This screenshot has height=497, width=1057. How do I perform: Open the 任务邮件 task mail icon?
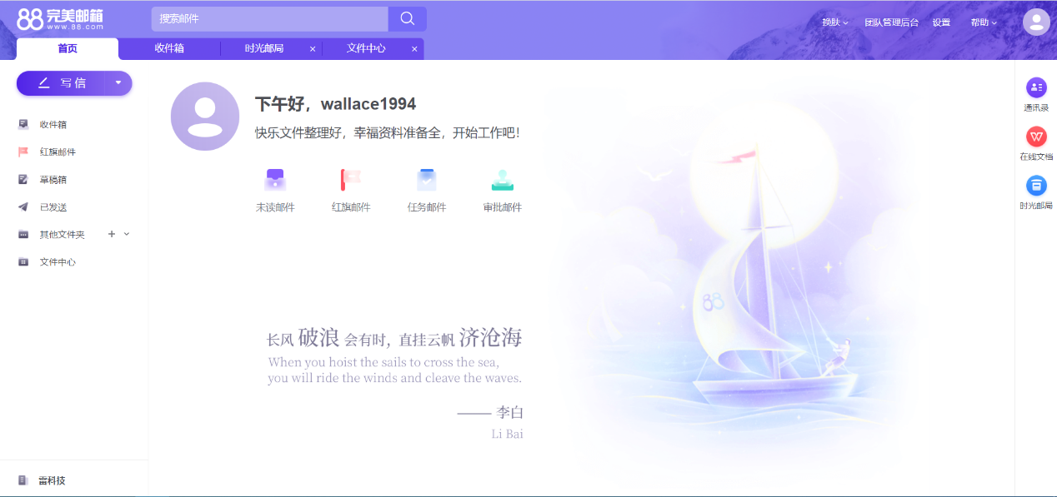pos(427,180)
